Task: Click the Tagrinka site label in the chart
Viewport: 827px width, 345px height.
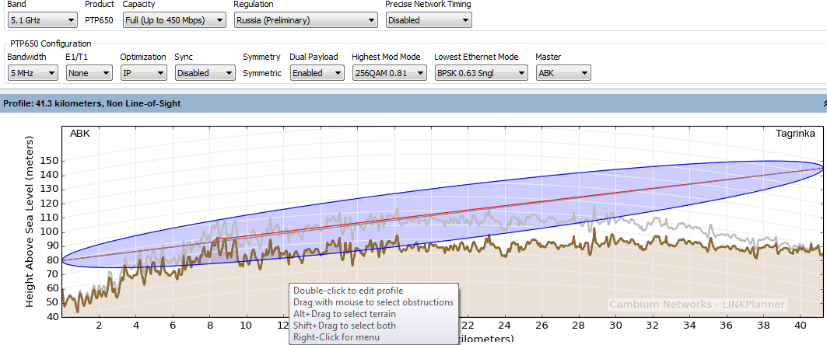Action: (795, 134)
